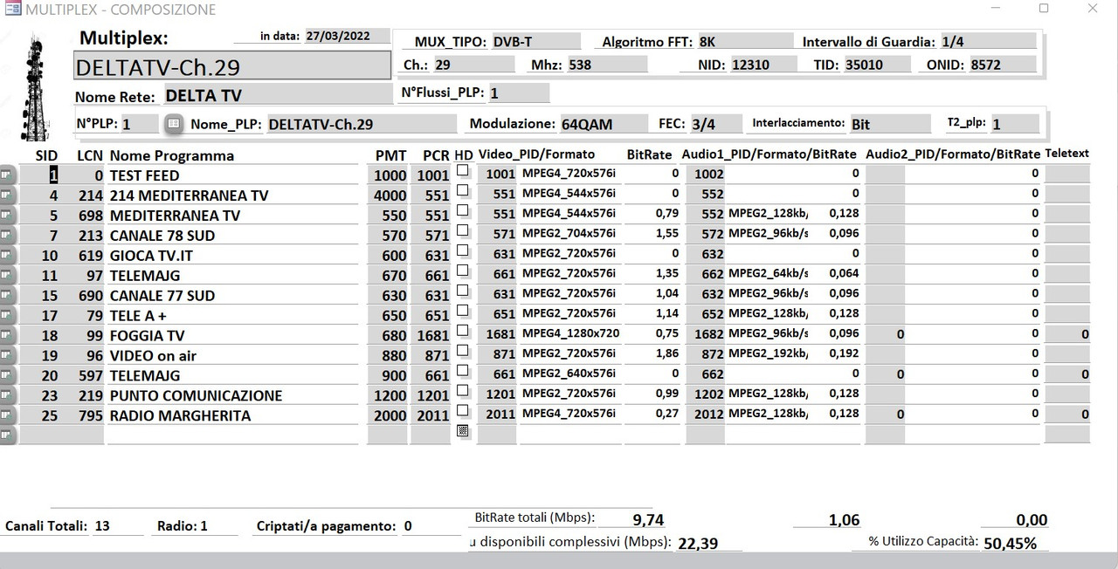This screenshot has height=569, width=1118.
Task: Click the date field 27/03/2022
Action: click(x=347, y=37)
